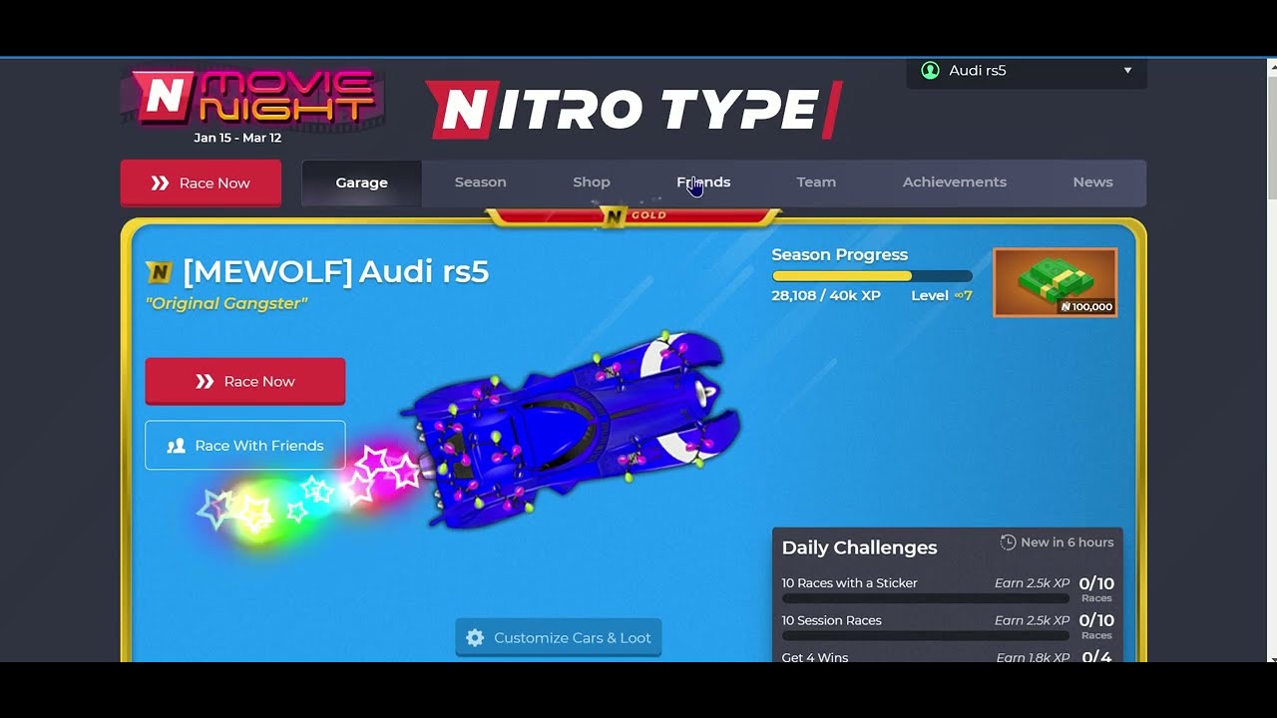Image resolution: width=1277 pixels, height=718 pixels.
Task: Click the top Race Now button in the nav bar
Action: click(x=201, y=183)
